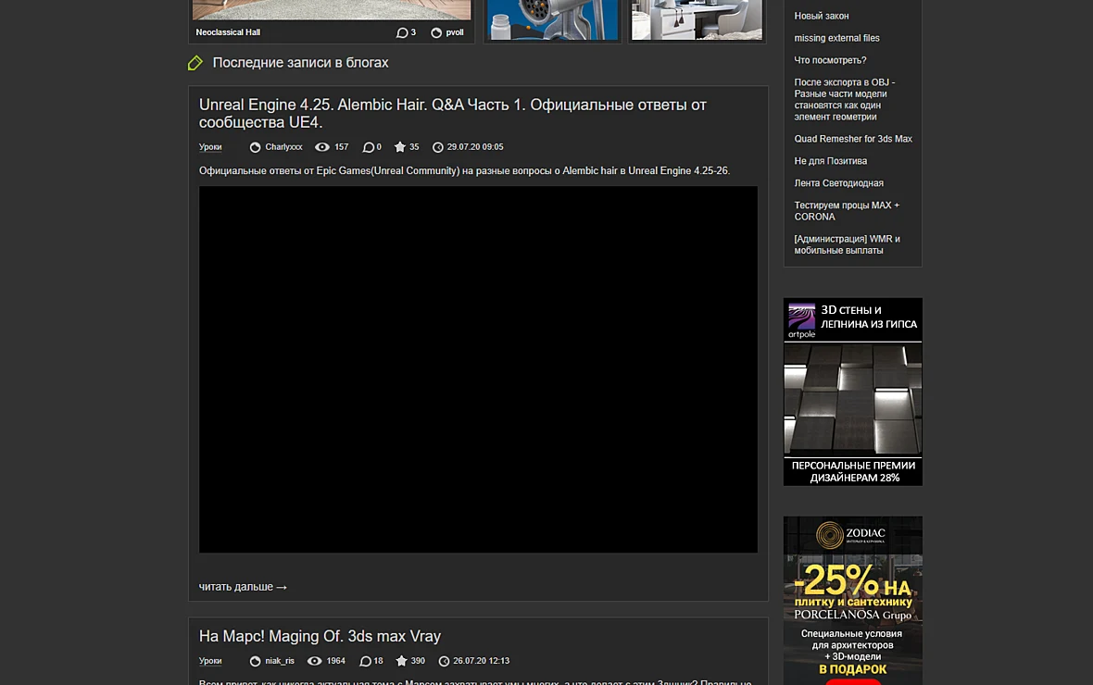Open forum topic 'Quad Remesher for 3ds Max'

(x=853, y=139)
